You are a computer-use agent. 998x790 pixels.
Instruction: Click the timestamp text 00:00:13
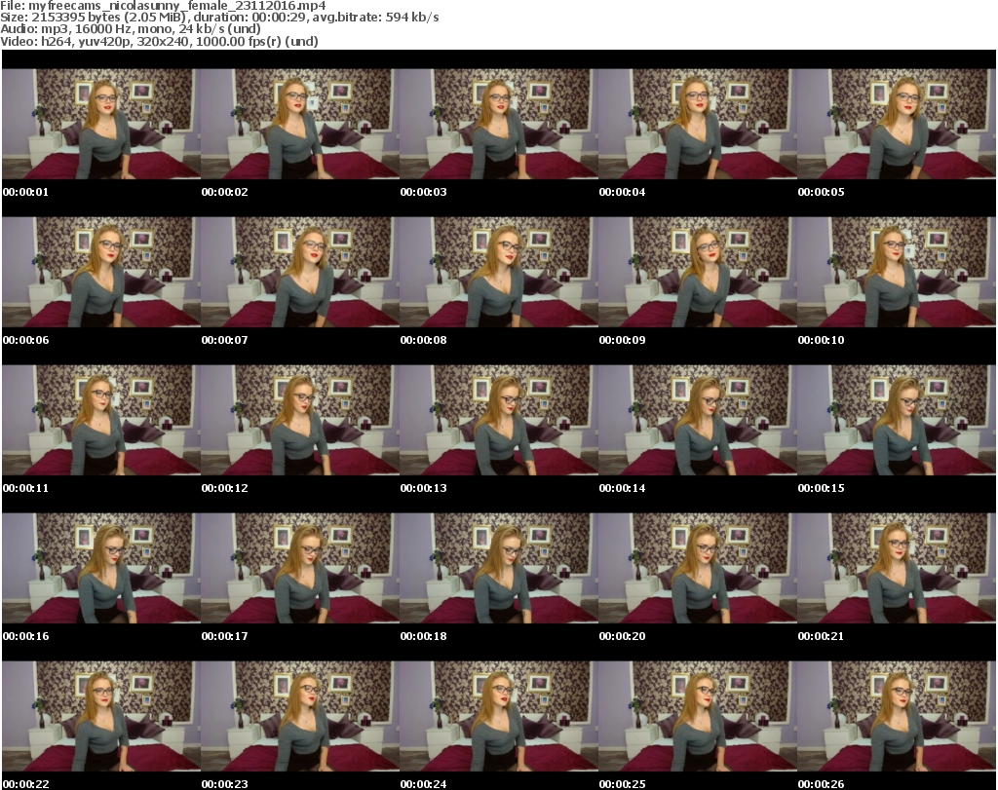pos(423,488)
